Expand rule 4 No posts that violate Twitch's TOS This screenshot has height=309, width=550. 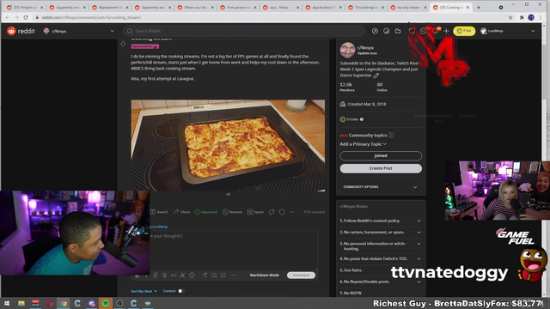point(381,259)
